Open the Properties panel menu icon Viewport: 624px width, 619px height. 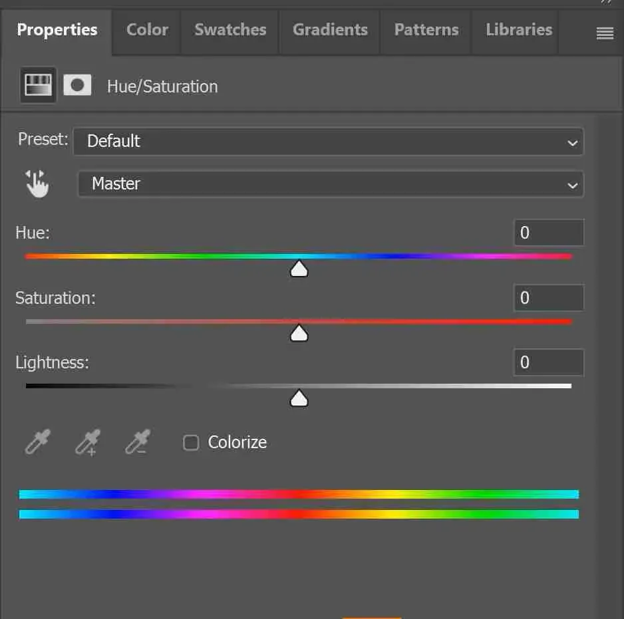pos(605,33)
